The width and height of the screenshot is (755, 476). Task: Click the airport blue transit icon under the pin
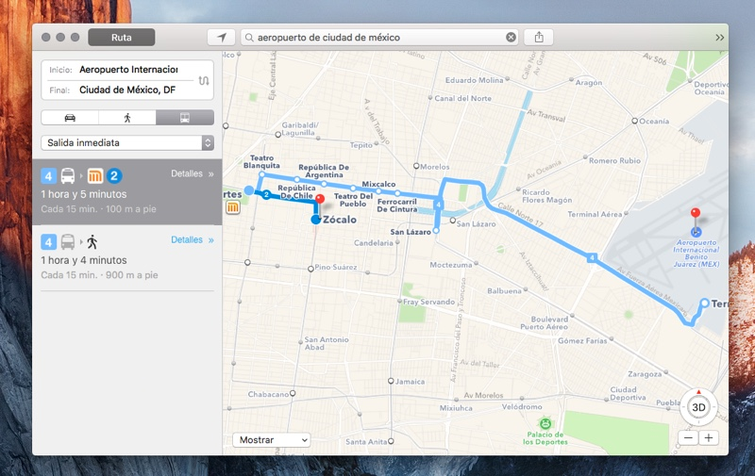[x=696, y=232]
